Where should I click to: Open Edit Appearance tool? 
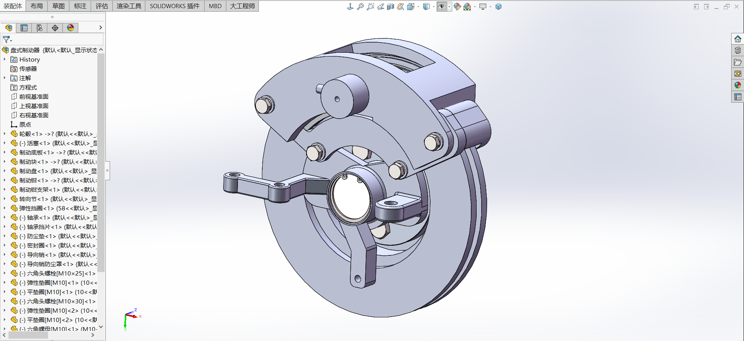457,7
